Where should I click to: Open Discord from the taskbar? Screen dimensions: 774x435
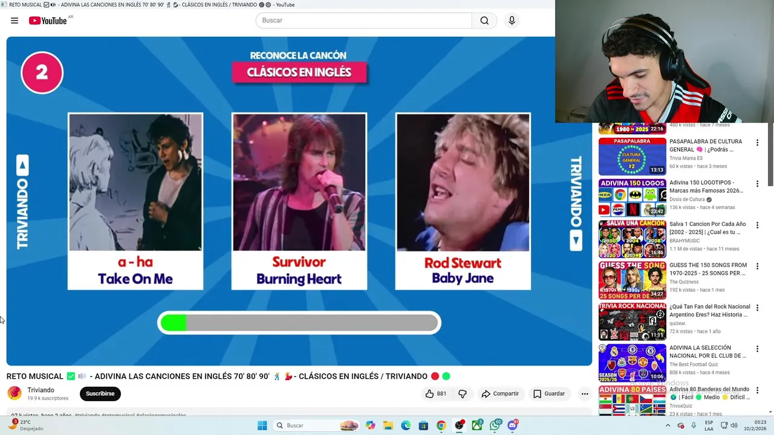513,425
